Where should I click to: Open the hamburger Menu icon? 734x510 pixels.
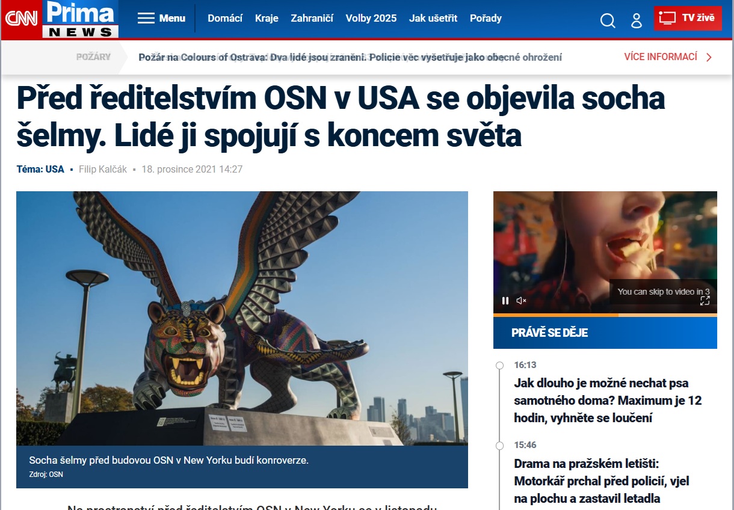[x=146, y=18]
